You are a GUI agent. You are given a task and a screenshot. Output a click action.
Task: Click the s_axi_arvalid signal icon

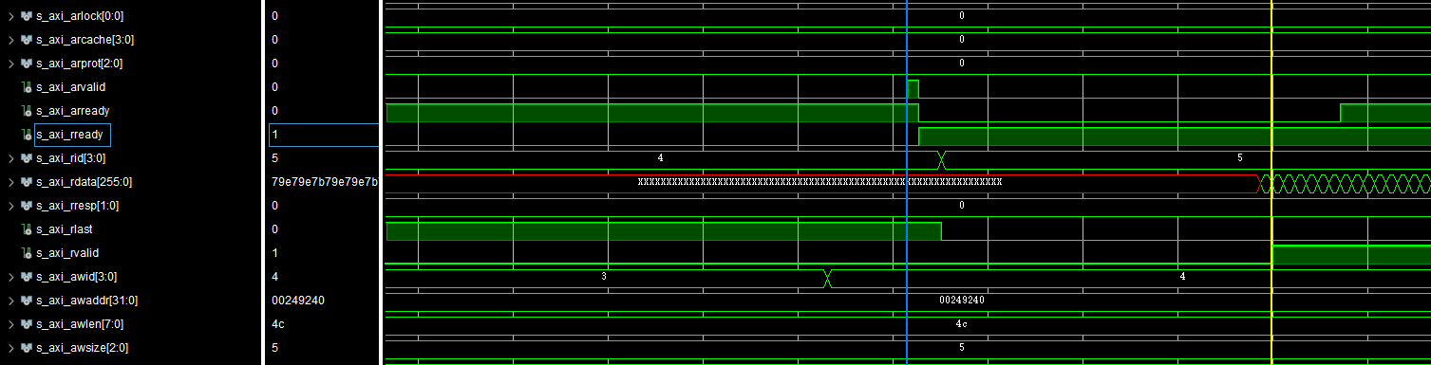coord(27,87)
